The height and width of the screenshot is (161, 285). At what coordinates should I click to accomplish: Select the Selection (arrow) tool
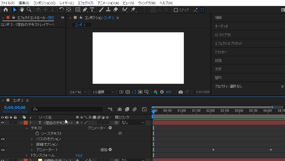(15, 10)
